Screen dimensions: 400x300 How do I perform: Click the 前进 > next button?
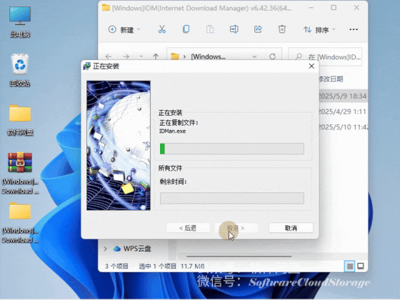coord(236,228)
